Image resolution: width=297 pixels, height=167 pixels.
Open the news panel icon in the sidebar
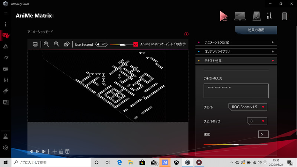point(6,102)
